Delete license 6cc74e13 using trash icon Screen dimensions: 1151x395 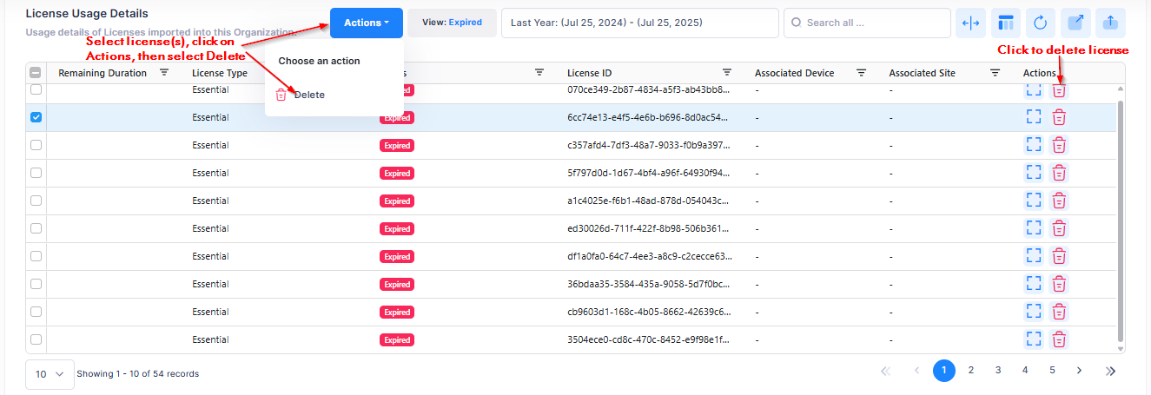tap(1059, 117)
